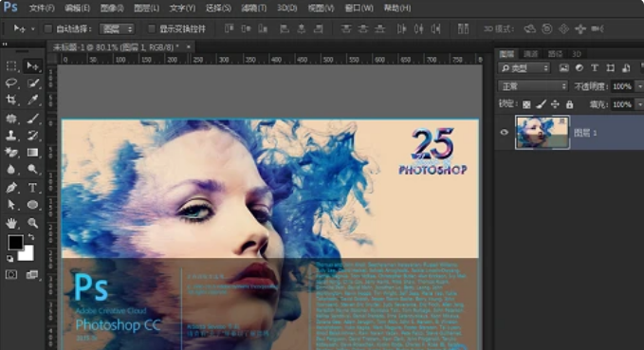Click the lock all layer button
This screenshot has width=644, height=350.
[x=569, y=104]
